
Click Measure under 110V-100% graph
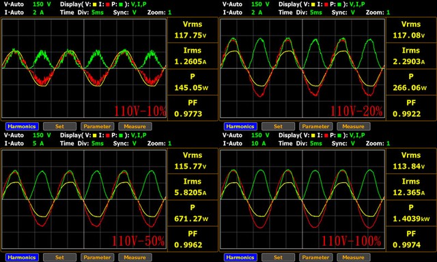[354, 257]
